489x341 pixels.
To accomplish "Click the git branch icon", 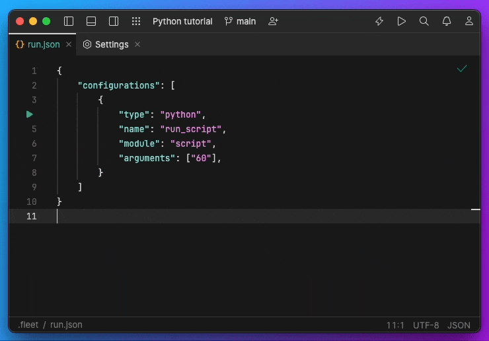I will [x=228, y=21].
